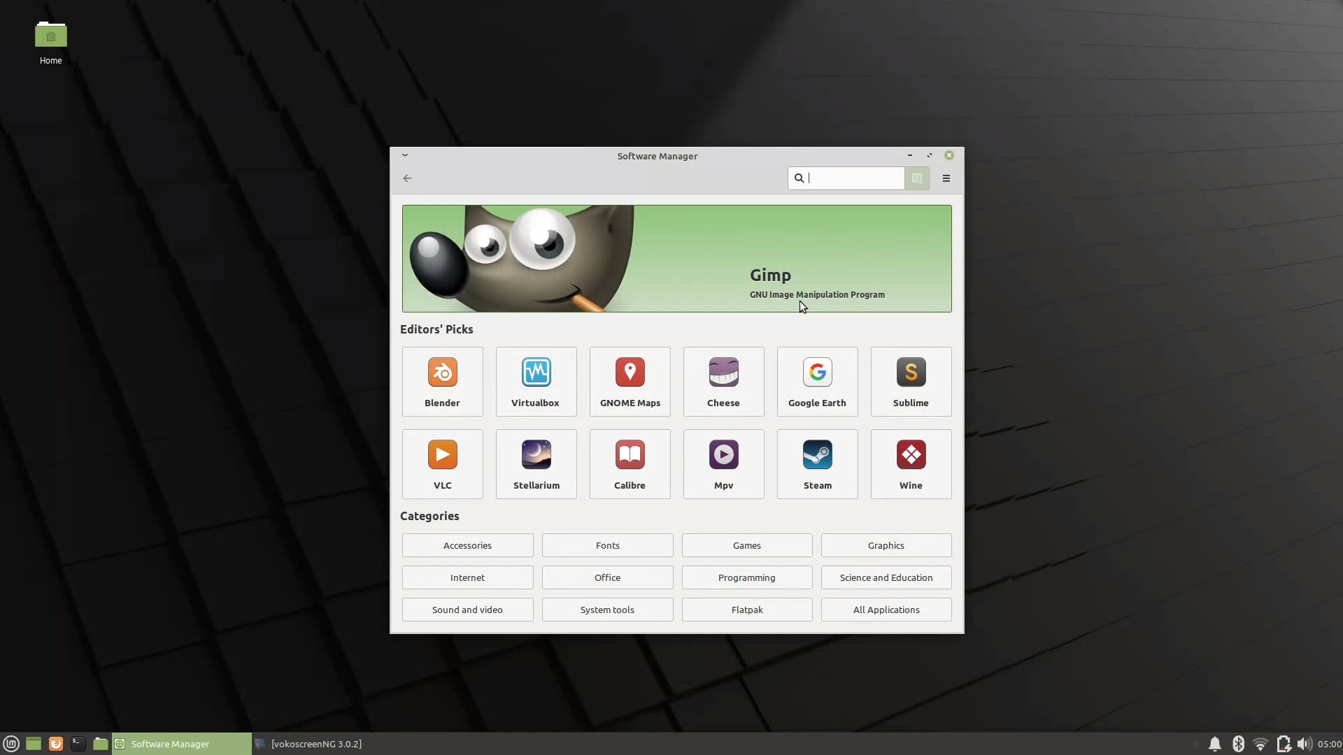Minimize the Software Manager window

point(910,155)
